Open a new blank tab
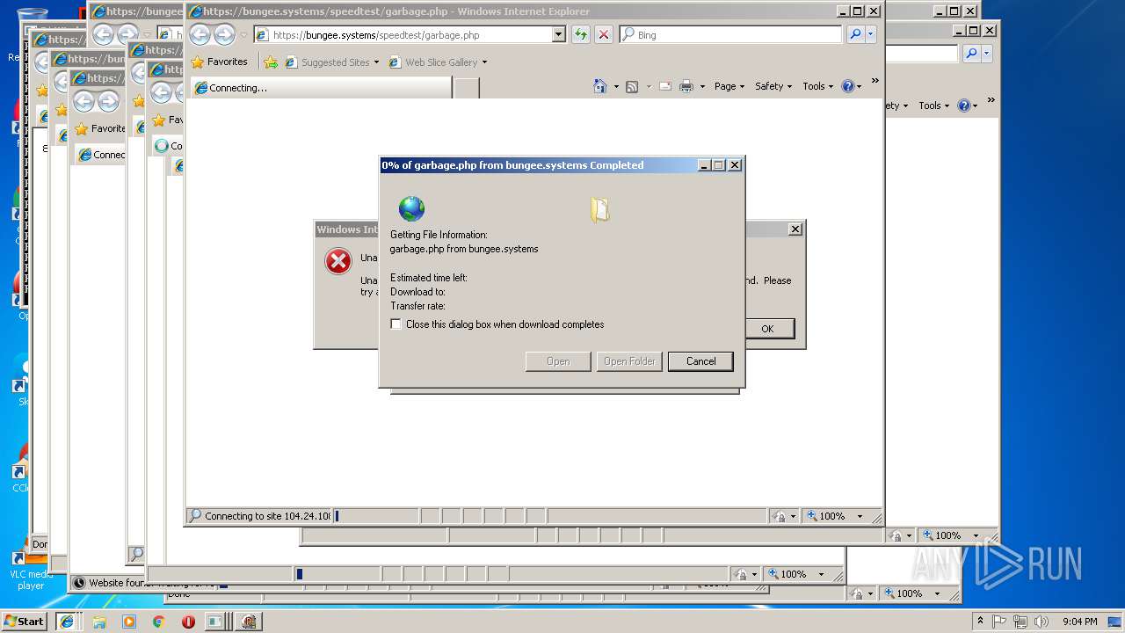 pos(466,88)
